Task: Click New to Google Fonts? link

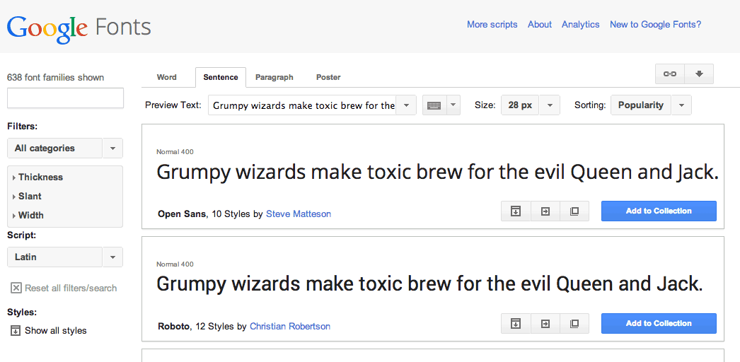Action: [656, 25]
